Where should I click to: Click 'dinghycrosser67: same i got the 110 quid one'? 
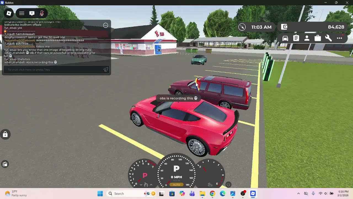(x=35, y=37)
